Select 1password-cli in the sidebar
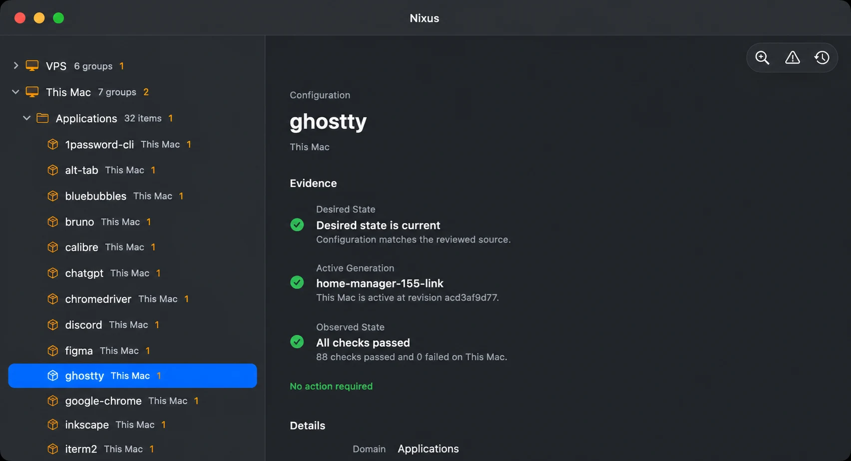The width and height of the screenshot is (851, 461). (132, 144)
